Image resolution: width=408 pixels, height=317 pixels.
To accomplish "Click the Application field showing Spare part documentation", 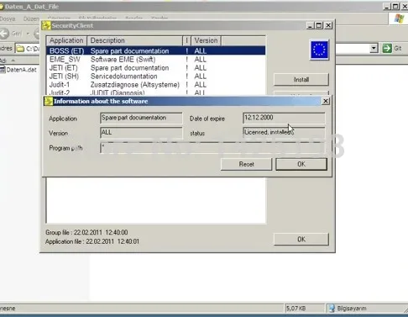I will click(x=141, y=118).
